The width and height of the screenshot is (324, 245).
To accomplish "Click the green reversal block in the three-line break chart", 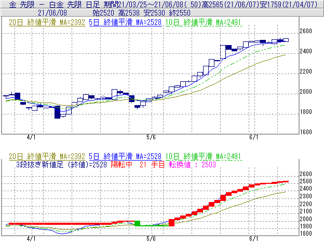I will tap(137, 223).
